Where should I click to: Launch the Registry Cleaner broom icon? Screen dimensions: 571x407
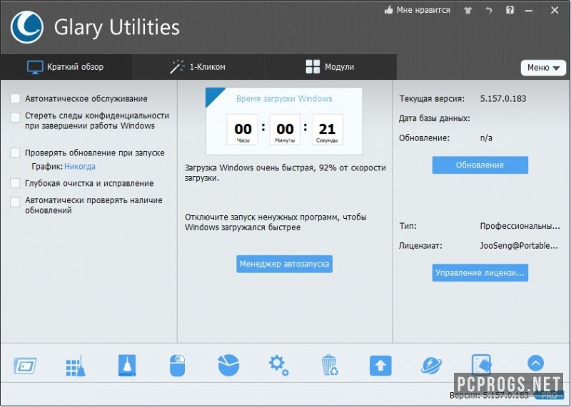pos(76,366)
